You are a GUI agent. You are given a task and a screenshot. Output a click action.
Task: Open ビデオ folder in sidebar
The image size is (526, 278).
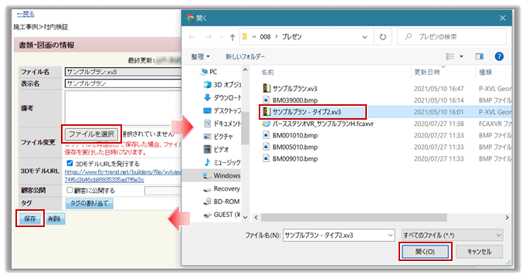(x=217, y=149)
